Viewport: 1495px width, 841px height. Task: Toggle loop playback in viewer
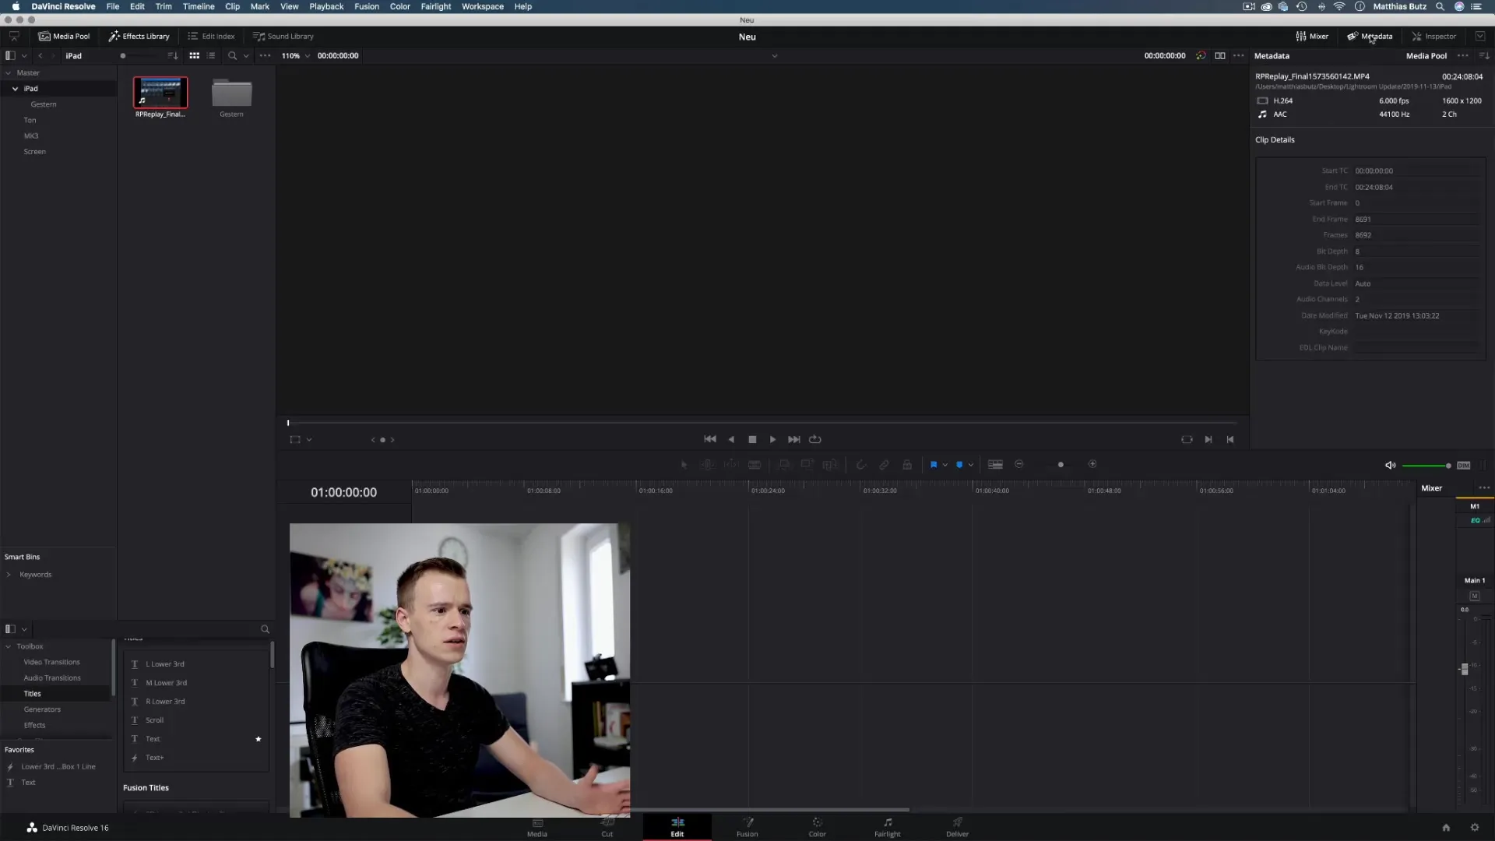[x=815, y=440]
